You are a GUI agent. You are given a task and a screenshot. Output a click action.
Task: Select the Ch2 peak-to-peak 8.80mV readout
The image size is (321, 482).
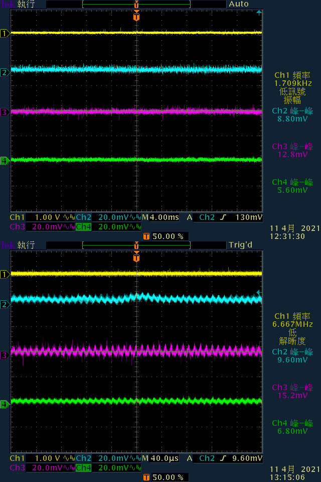tap(292, 115)
